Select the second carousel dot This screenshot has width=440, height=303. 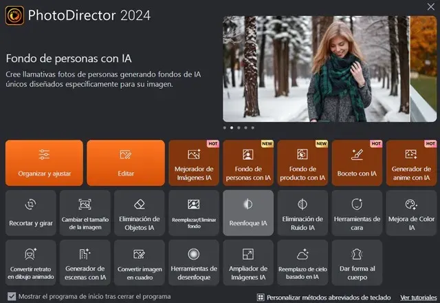click(x=232, y=127)
